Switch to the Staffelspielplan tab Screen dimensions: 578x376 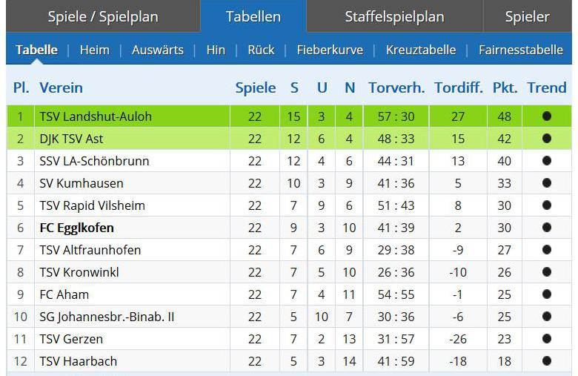(394, 16)
